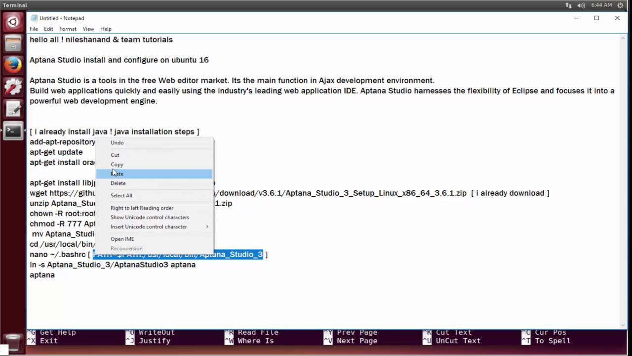
Task: Open the Trash icon in launcher
Action: coord(13,342)
